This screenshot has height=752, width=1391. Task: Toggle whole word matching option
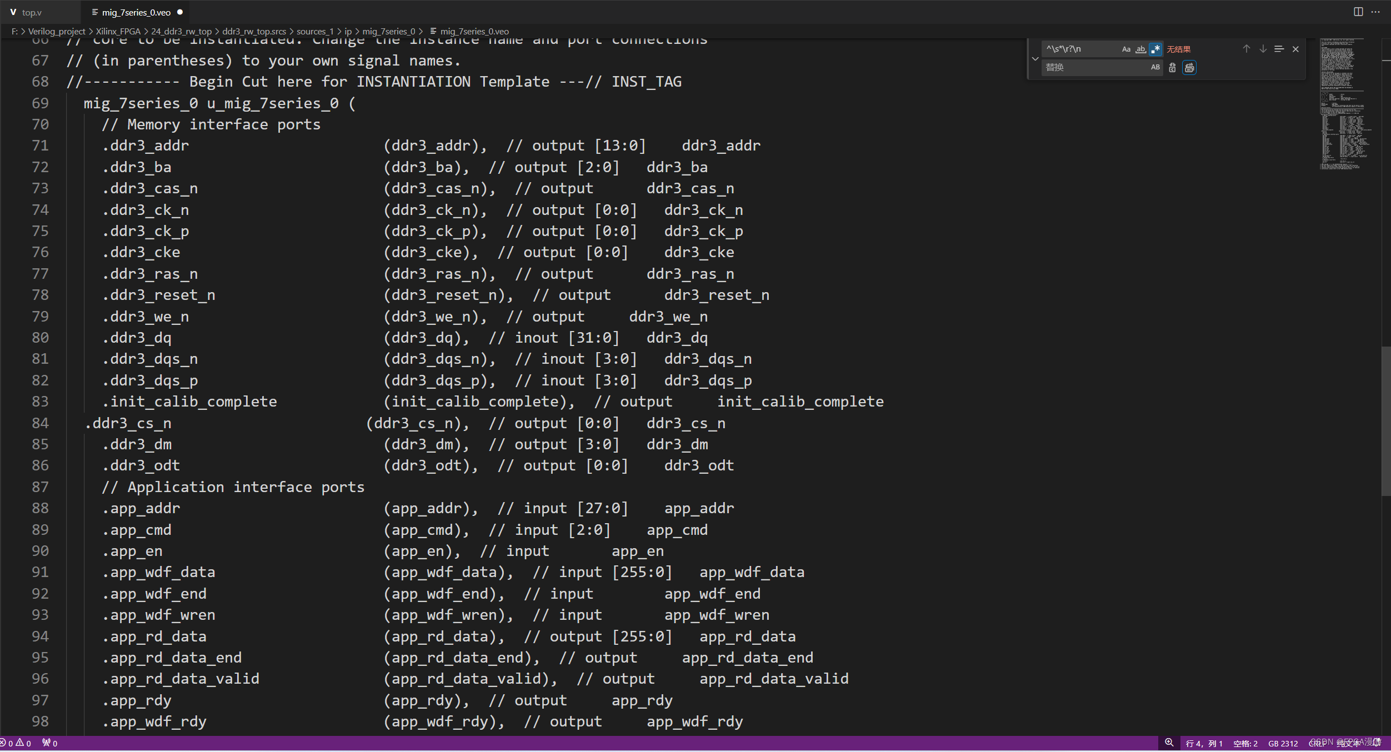pos(1140,49)
